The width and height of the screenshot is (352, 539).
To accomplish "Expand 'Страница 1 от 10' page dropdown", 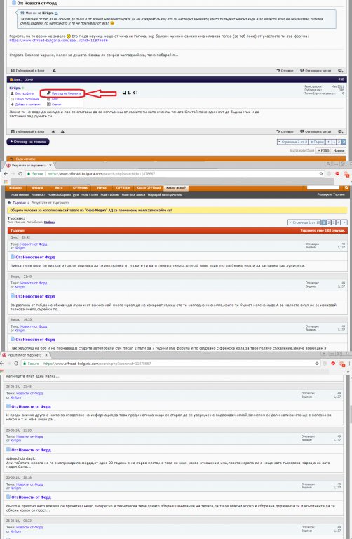I will 304,222.
